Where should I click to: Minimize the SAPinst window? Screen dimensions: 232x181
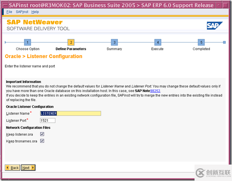(x=219, y=6)
